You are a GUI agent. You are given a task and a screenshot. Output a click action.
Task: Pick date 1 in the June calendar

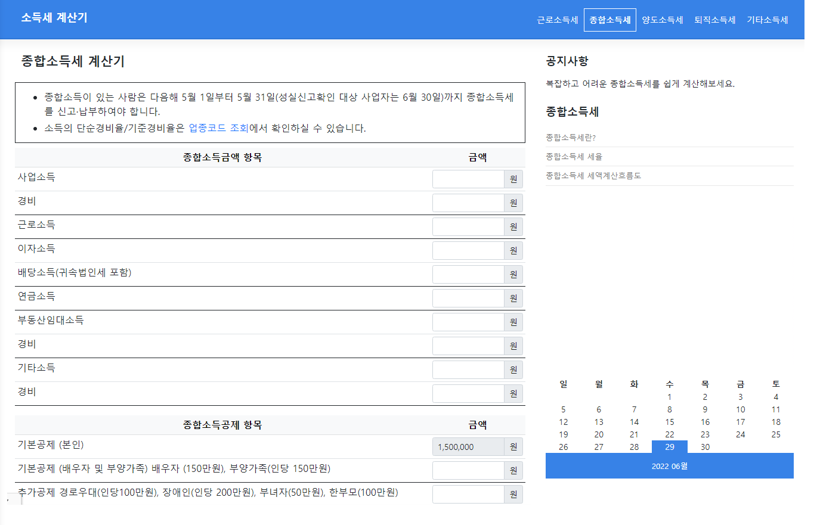coord(670,397)
